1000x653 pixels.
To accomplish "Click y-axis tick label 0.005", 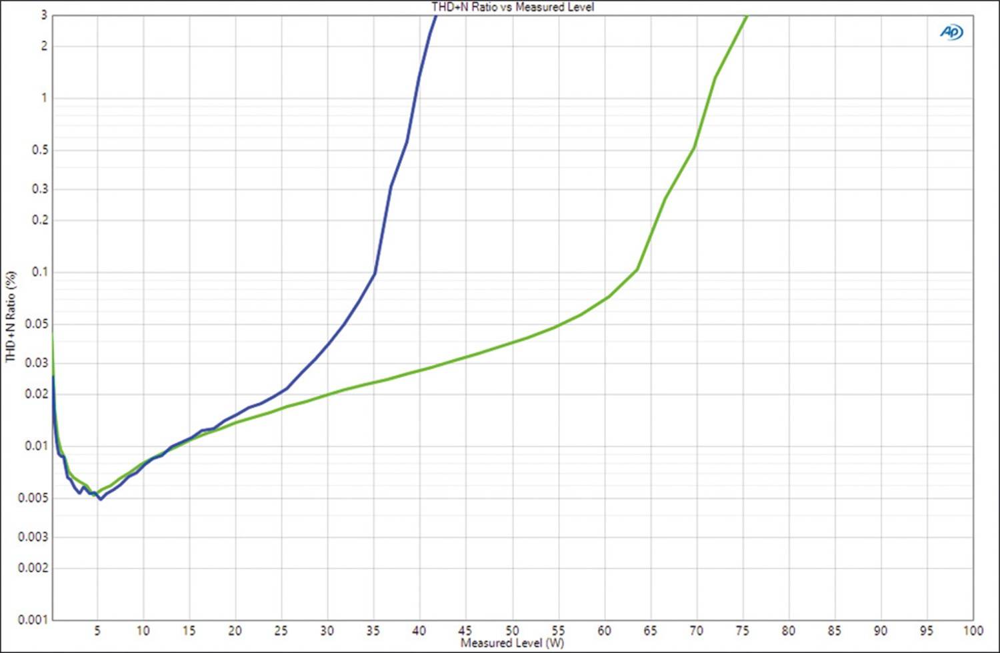I will click(x=33, y=498).
